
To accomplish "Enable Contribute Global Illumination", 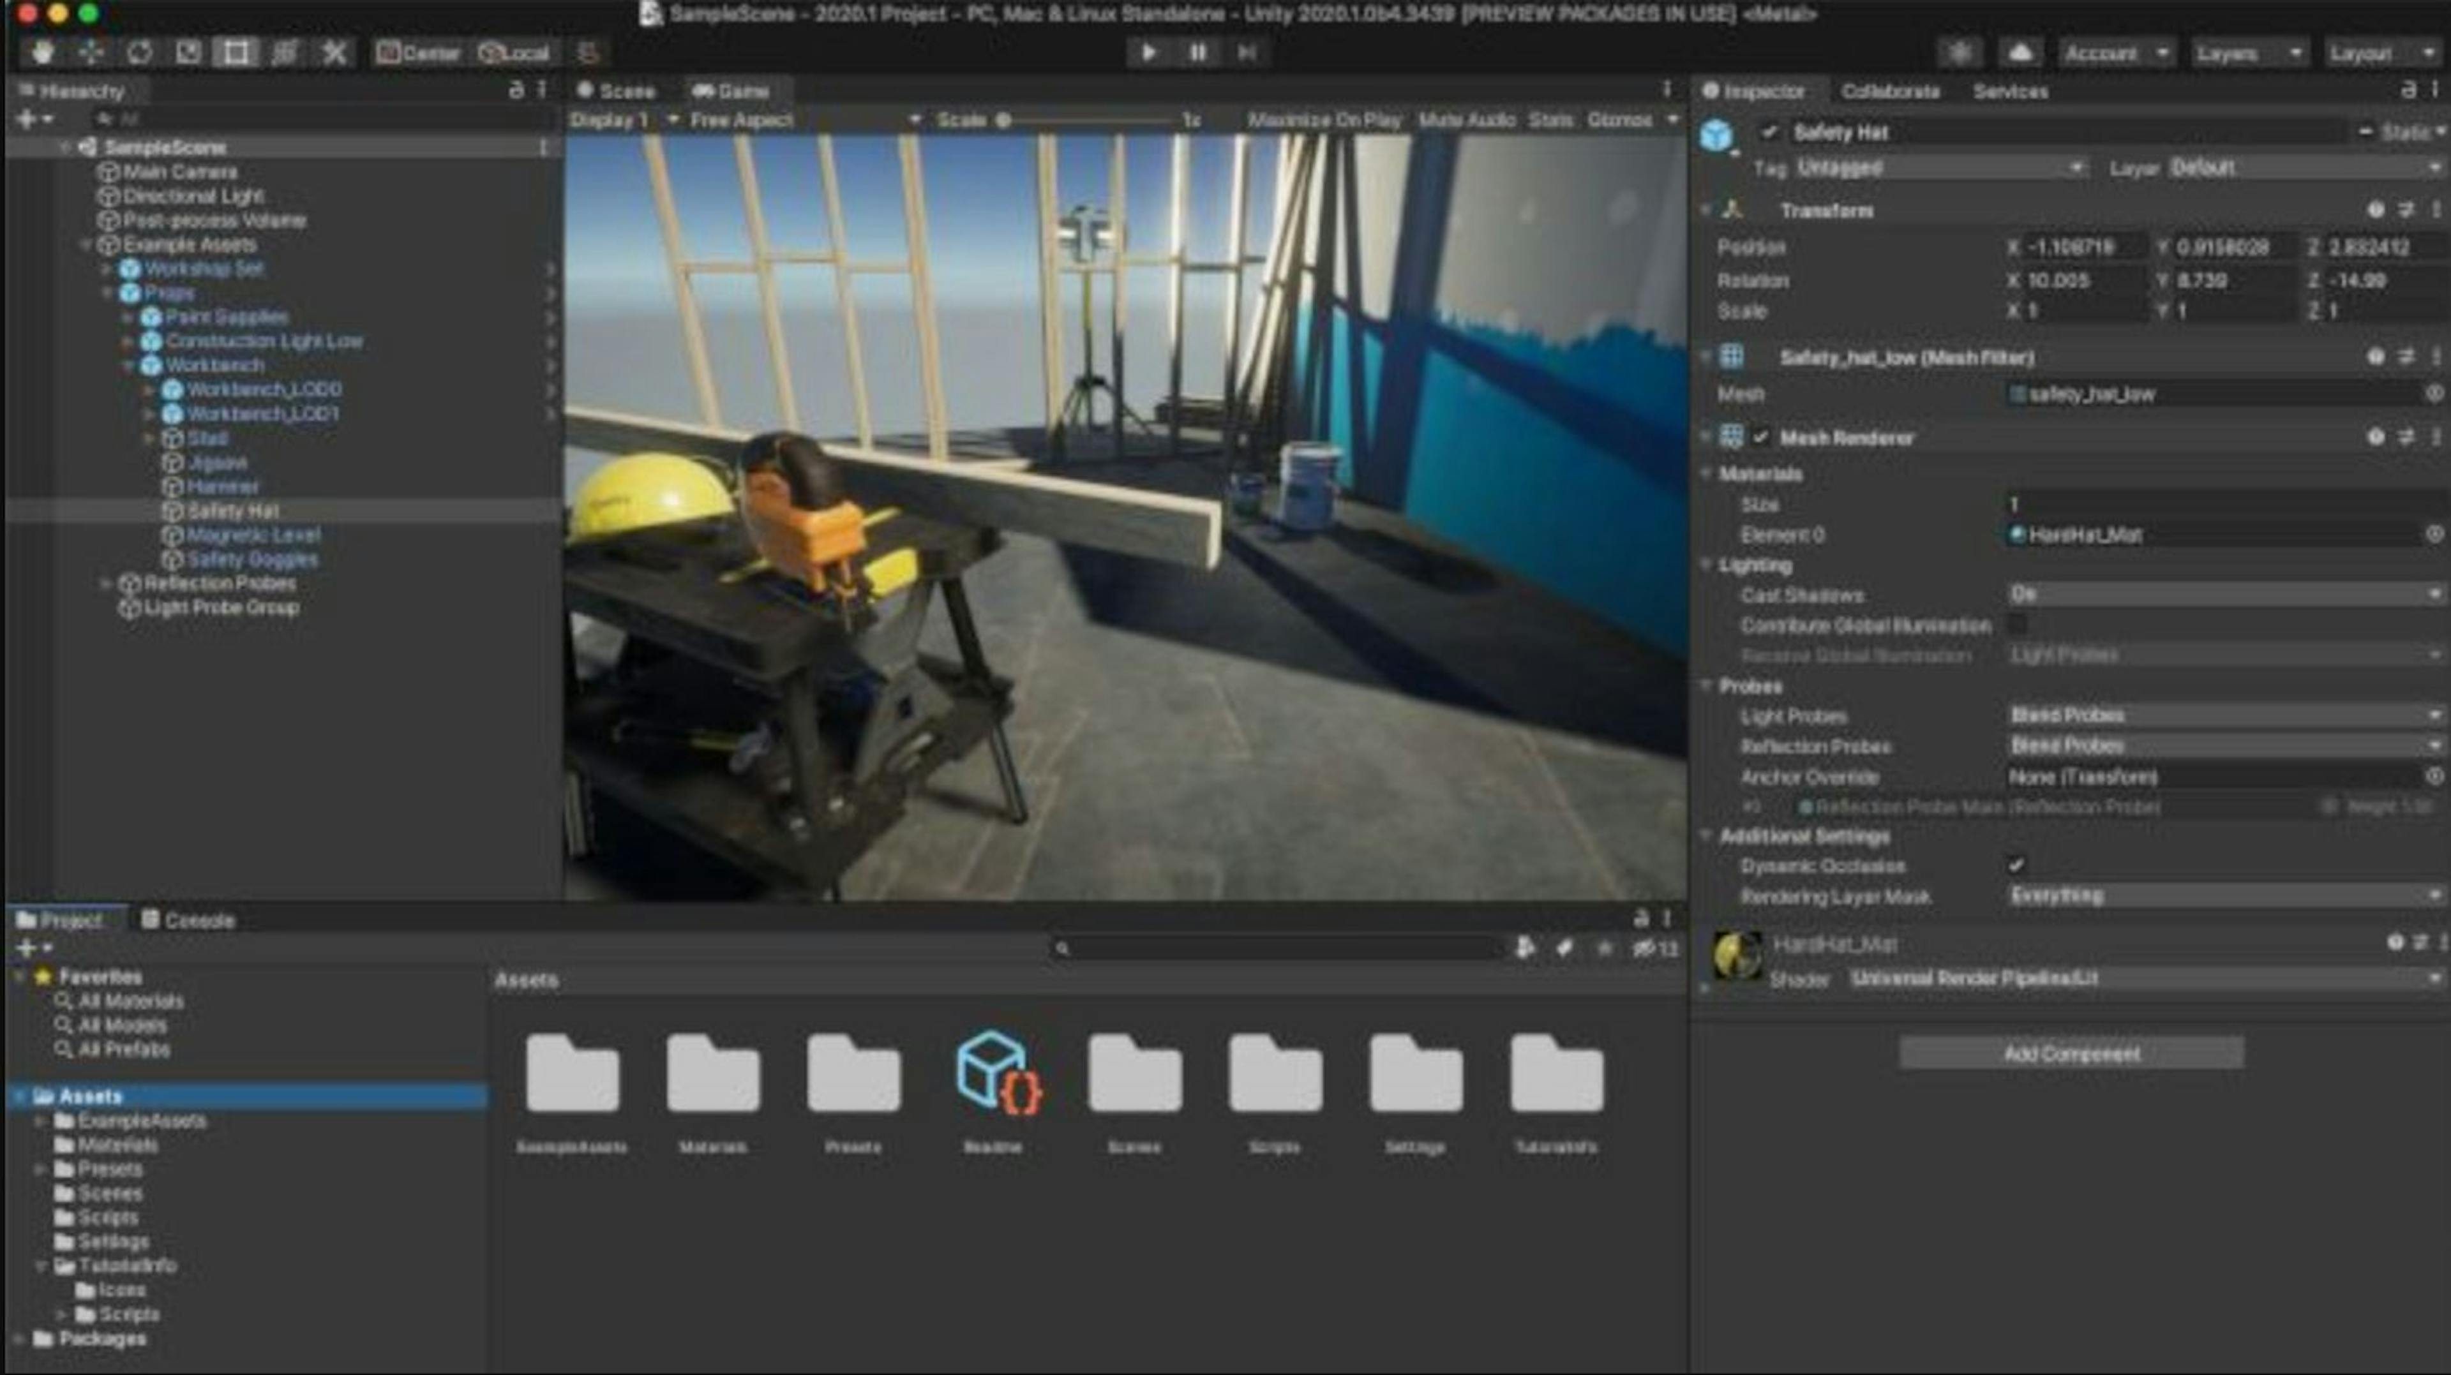I will [x=2018, y=626].
